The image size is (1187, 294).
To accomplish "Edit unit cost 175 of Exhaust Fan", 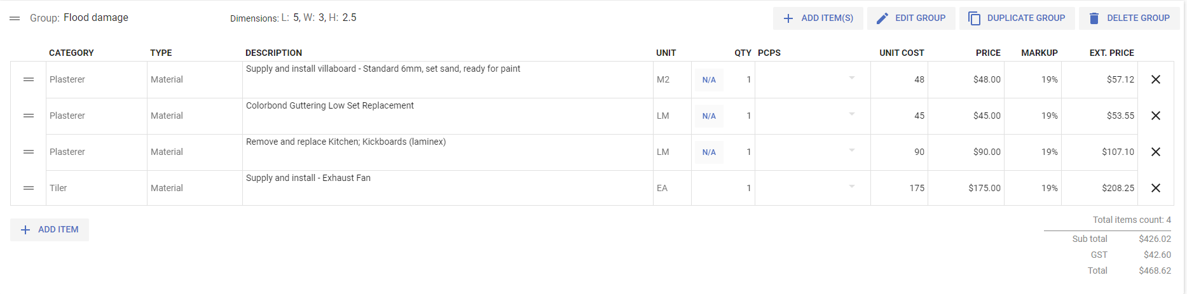I will pos(899,188).
